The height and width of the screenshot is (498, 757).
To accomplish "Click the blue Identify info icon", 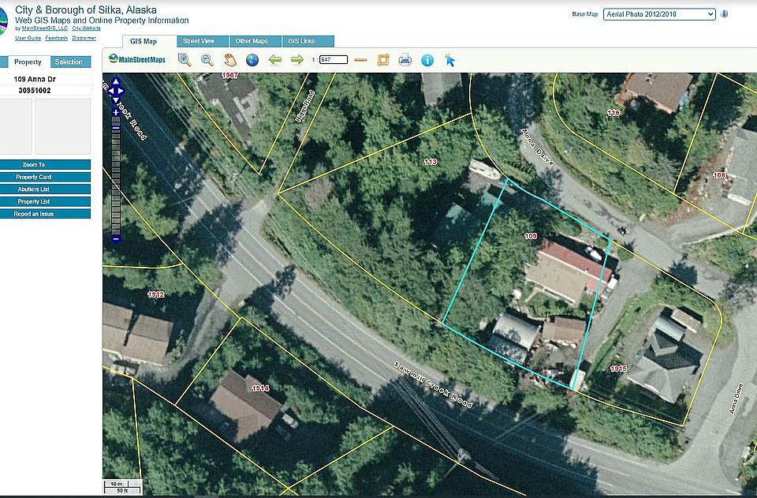I will pos(427,60).
